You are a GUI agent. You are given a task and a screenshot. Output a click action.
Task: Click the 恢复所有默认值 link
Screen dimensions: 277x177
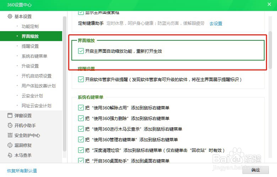click(x=22, y=171)
